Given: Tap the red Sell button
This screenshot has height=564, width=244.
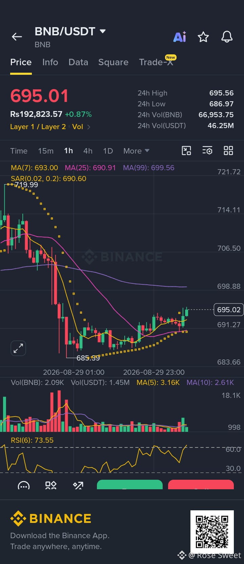Looking at the screenshot, I should tap(201, 484).
